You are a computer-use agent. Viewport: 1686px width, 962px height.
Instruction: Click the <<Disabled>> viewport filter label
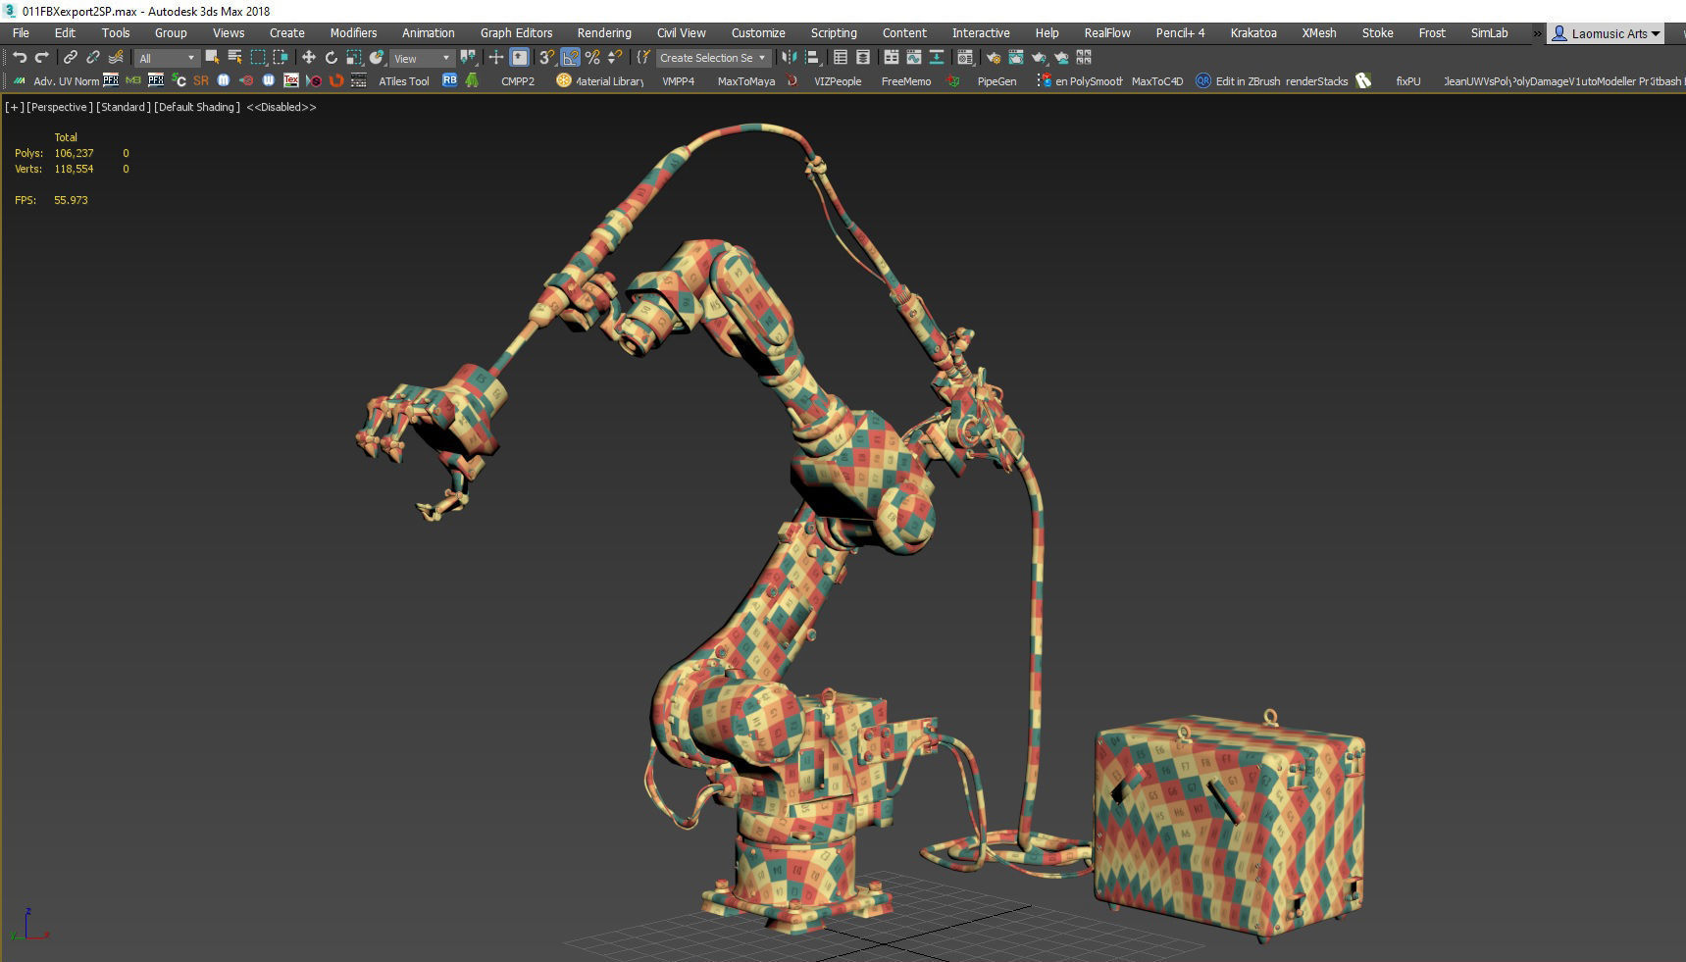click(281, 107)
